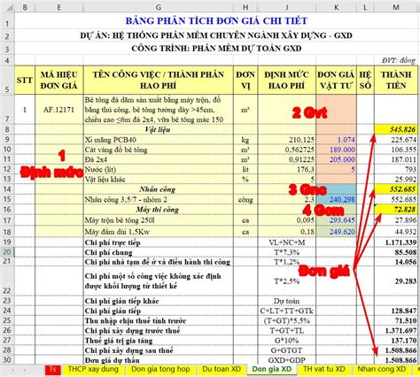Viewport: 420px width, 377px height.
Task: Click Nhân công 3,5/7 - nhóm 2 cell
Action: coord(159,199)
